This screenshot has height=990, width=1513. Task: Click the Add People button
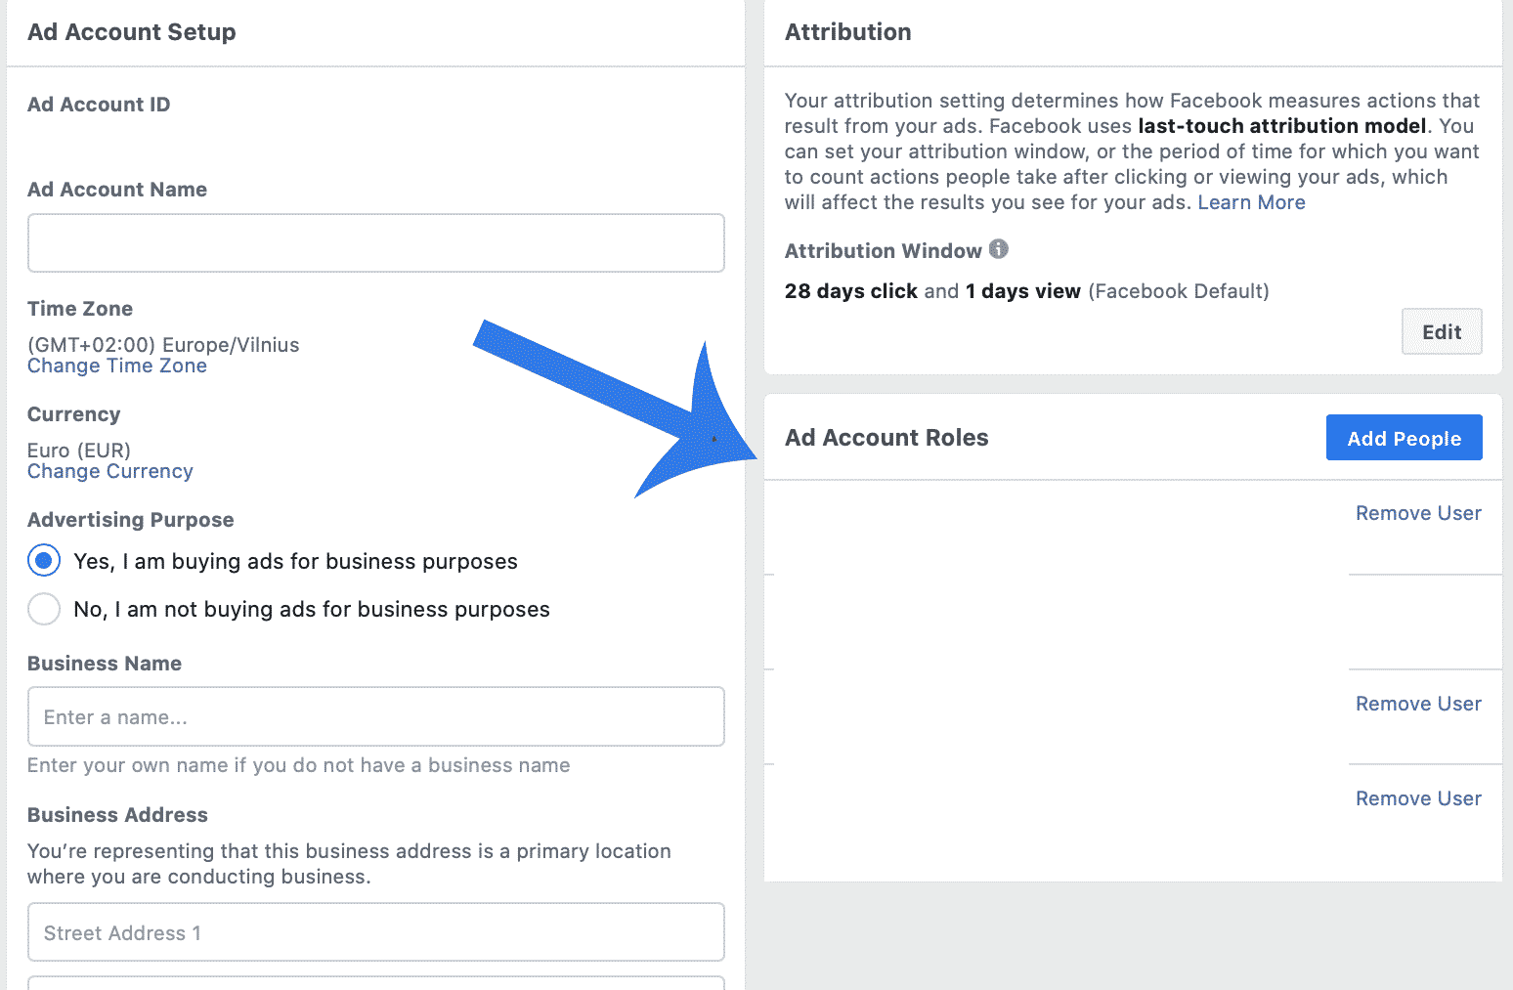click(1404, 438)
